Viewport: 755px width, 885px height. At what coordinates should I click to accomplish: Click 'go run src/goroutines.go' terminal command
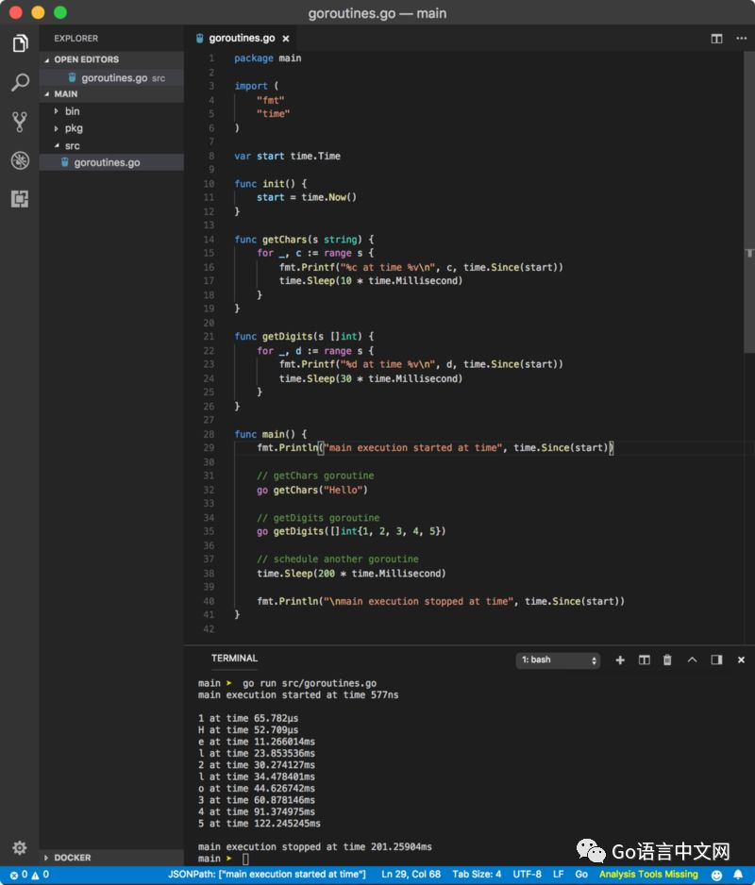[x=310, y=683]
